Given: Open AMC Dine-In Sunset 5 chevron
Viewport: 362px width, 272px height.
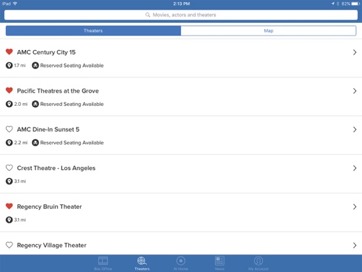Looking at the screenshot, I should tap(355, 129).
